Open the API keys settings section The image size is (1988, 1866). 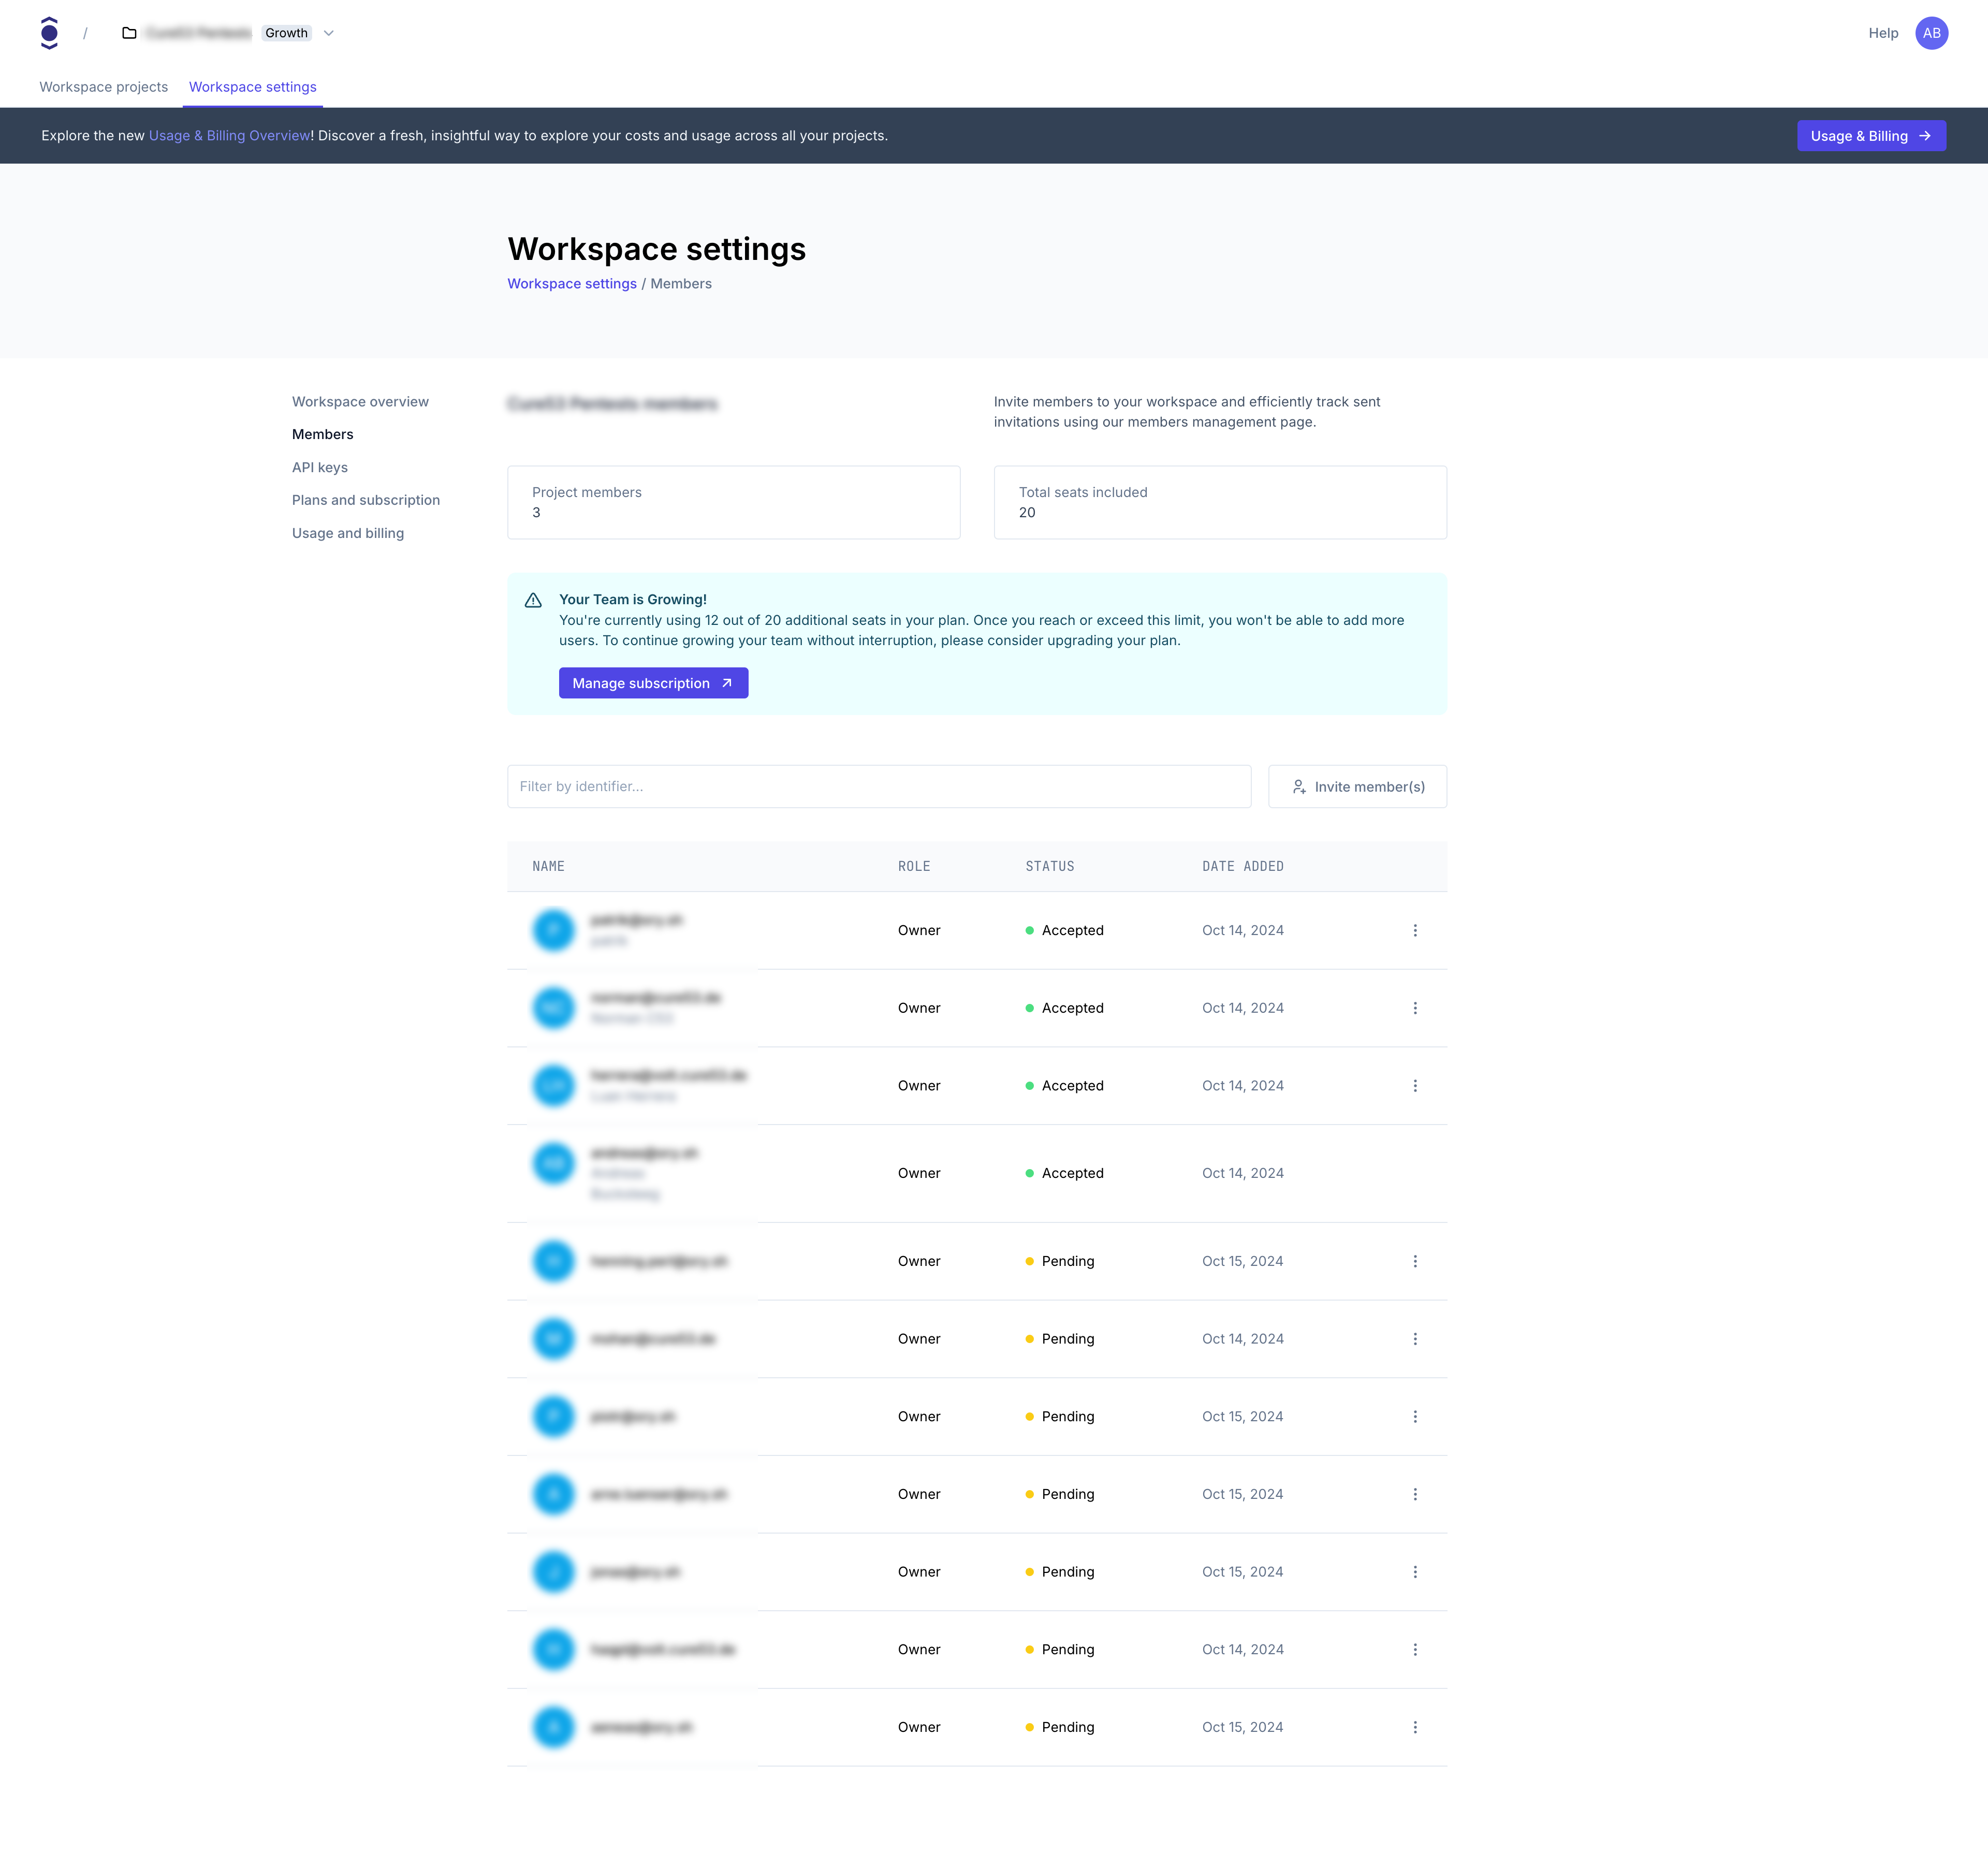(319, 467)
